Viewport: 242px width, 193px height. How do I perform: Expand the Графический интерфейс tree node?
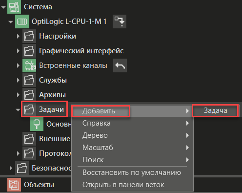[18, 51]
